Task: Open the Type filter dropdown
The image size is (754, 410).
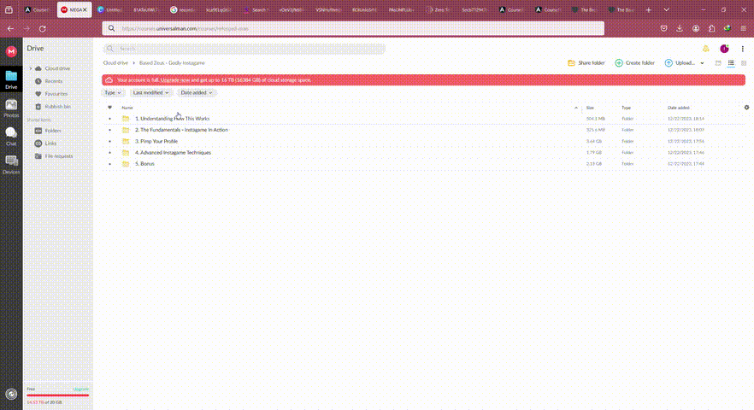Action: pyautogui.click(x=113, y=93)
